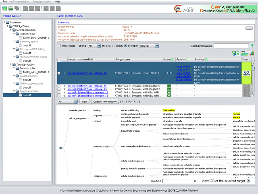This screenshot has width=258, height=194.
Task: Click the bar chart statistics icon
Action: click(252, 53)
